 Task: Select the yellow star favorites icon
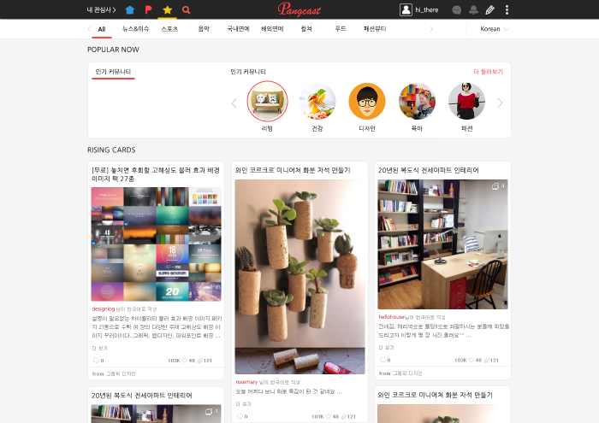pyautogui.click(x=168, y=10)
